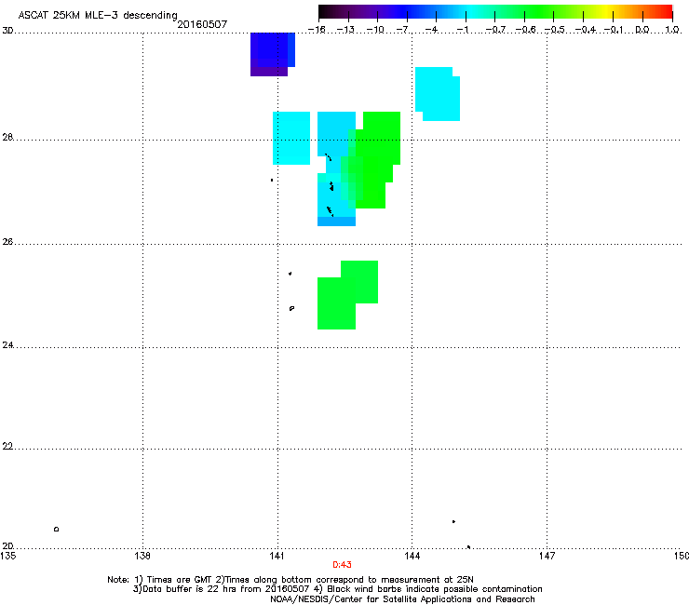689x605 pixels.
Task: Click the color scale label -4
Action: coord(431,30)
